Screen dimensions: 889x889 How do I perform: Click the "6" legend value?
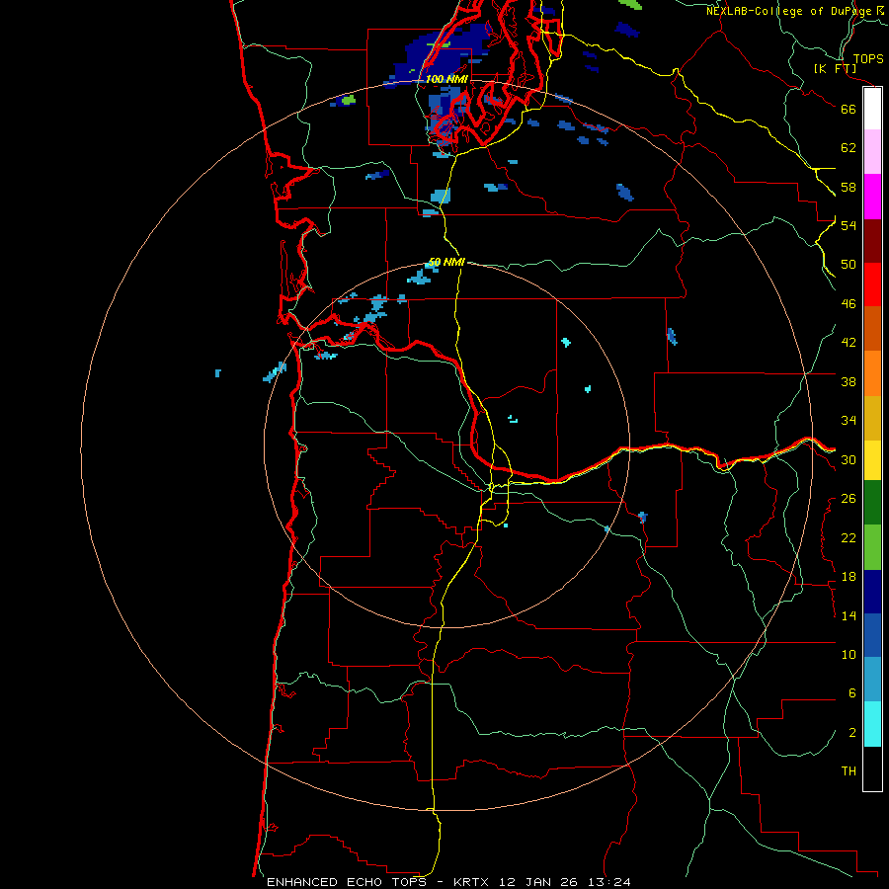point(852,693)
